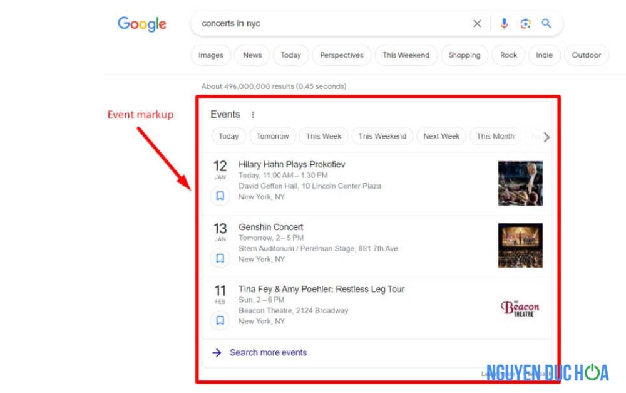Viewport: 626px width, 393px height.
Task: Open the Perspectives filter
Action: (342, 55)
